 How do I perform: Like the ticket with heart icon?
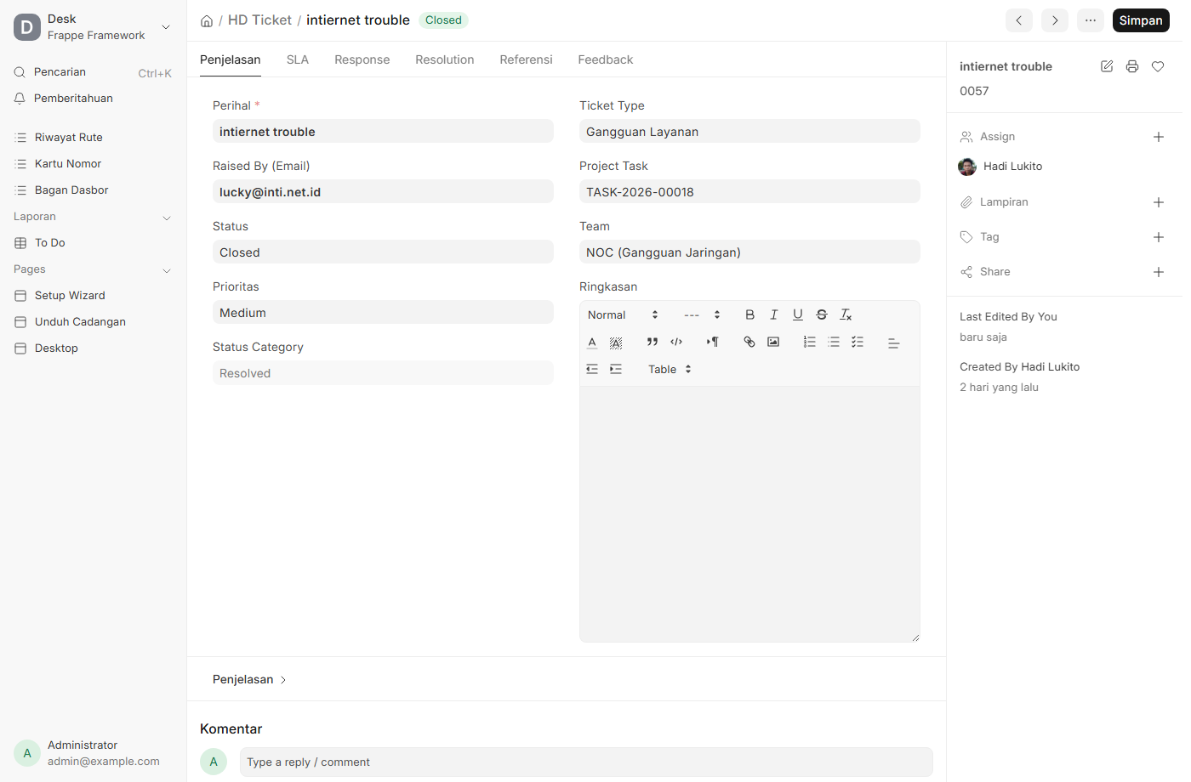point(1158,66)
